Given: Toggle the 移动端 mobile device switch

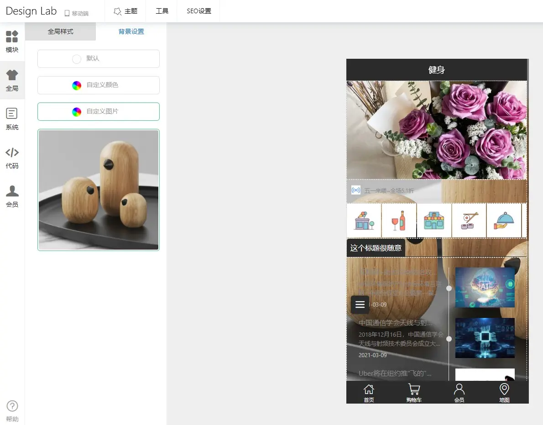Looking at the screenshot, I should click(77, 13).
